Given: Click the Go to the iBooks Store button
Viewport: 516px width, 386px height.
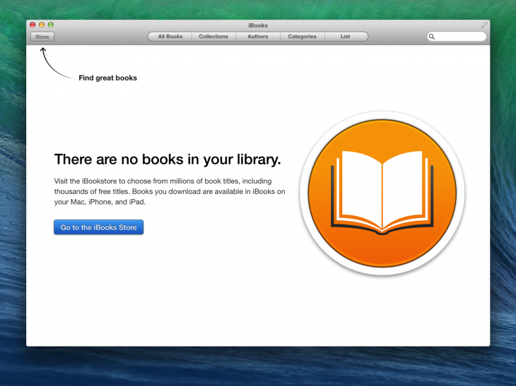Looking at the screenshot, I should pyautogui.click(x=99, y=227).
